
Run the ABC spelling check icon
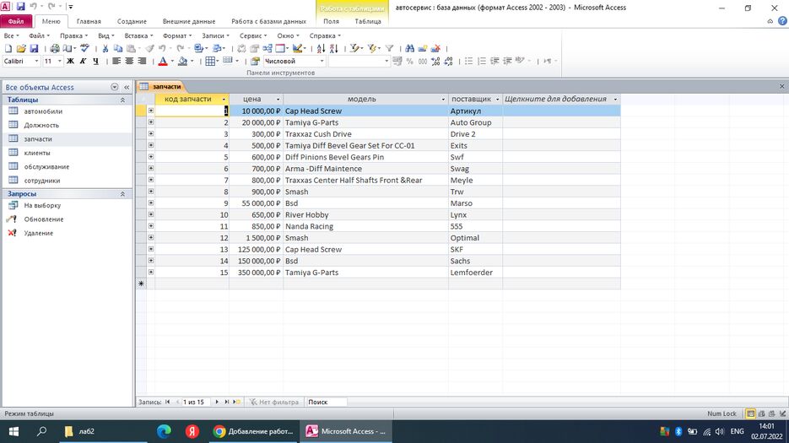point(84,48)
